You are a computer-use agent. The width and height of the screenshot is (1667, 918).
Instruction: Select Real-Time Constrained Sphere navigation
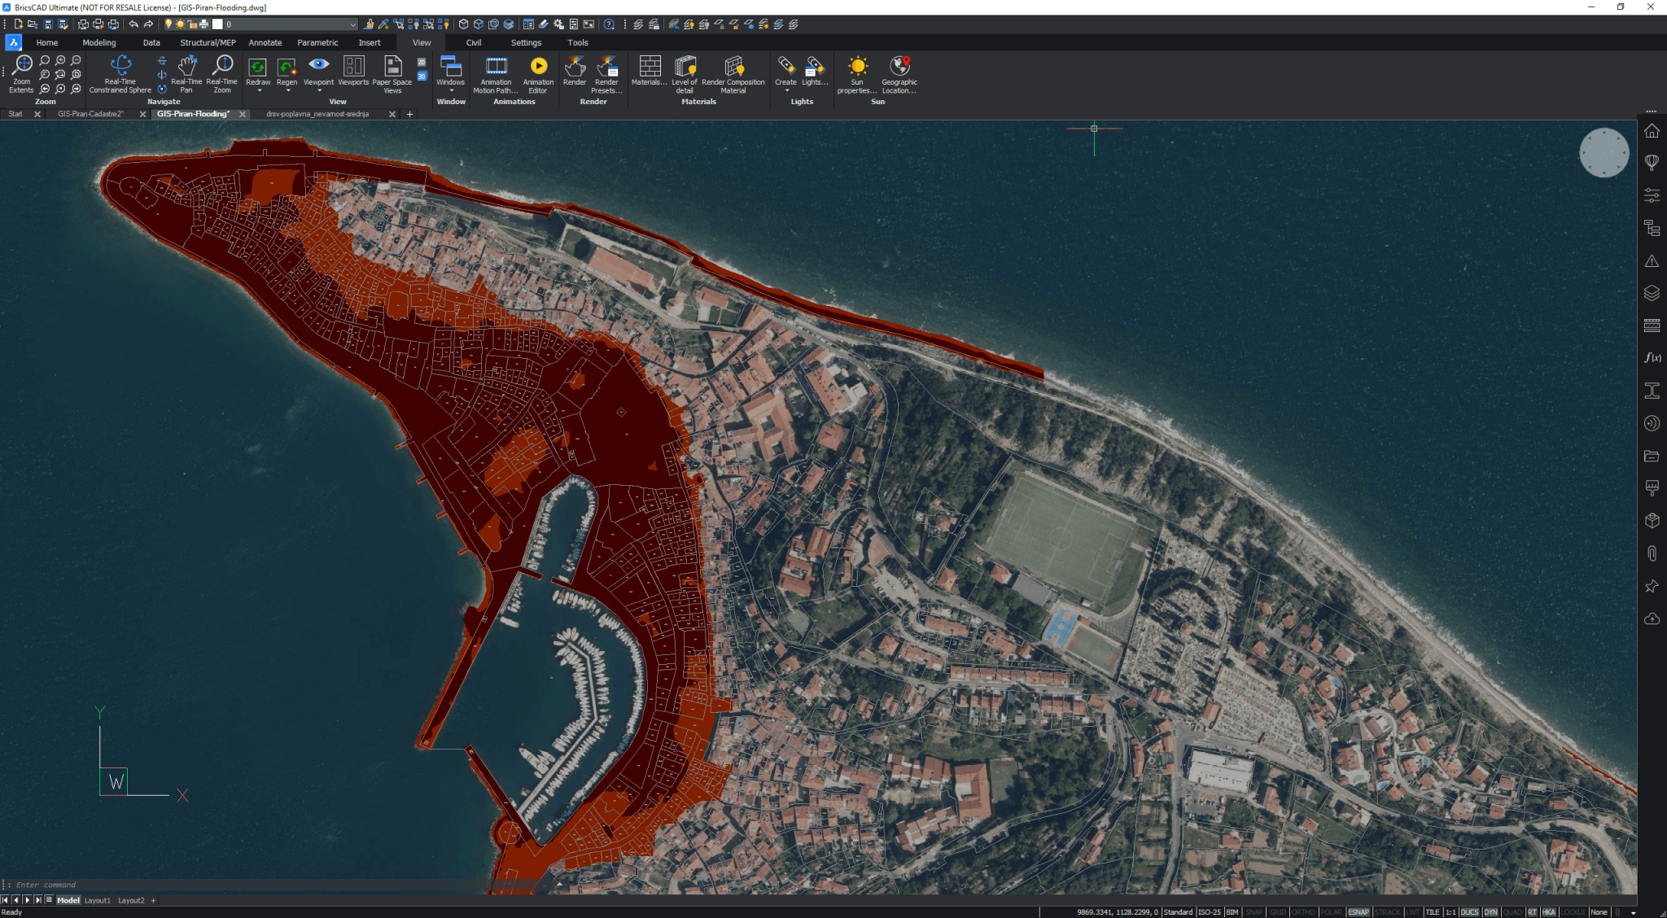click(120, 69)
